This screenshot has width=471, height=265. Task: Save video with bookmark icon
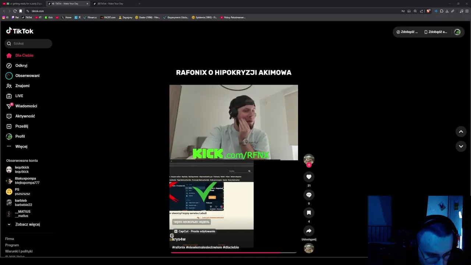(309, 213)
